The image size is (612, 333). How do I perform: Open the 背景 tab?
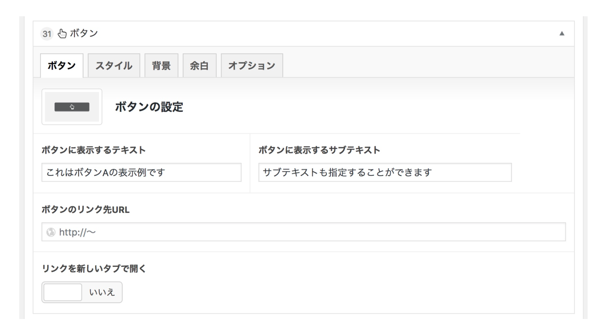pos(161,66)
